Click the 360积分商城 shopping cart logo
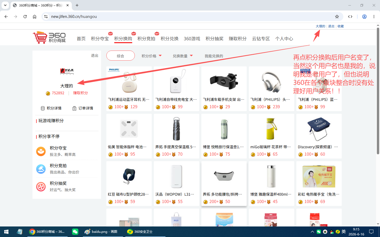Viewport: 380px width, 237px height. coord(49,37)
